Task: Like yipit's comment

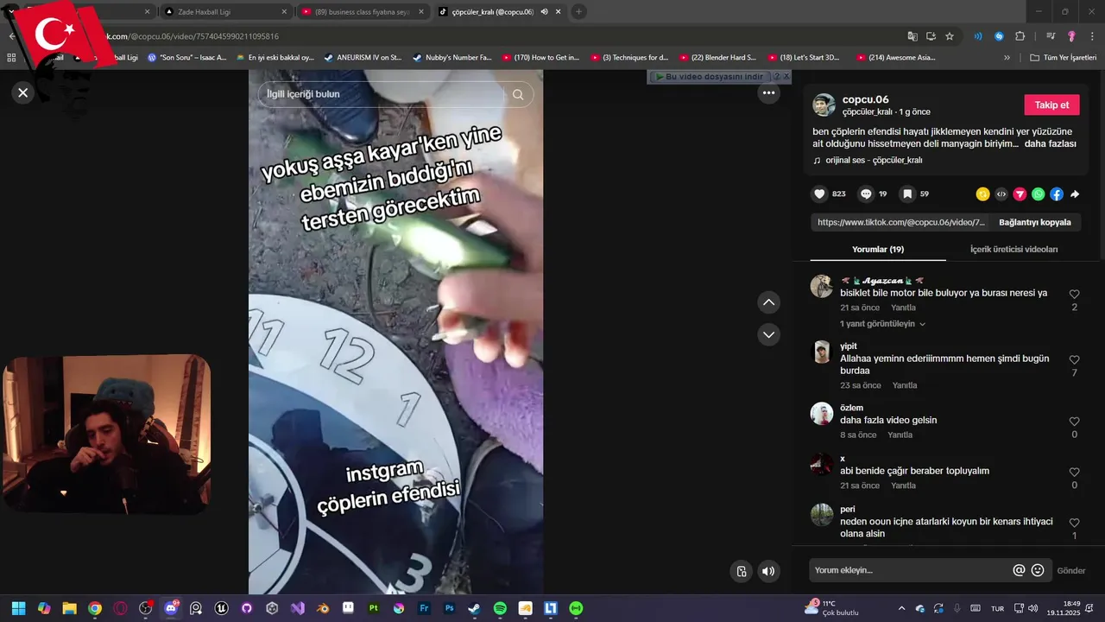Action: click(x=1074, y=360)
